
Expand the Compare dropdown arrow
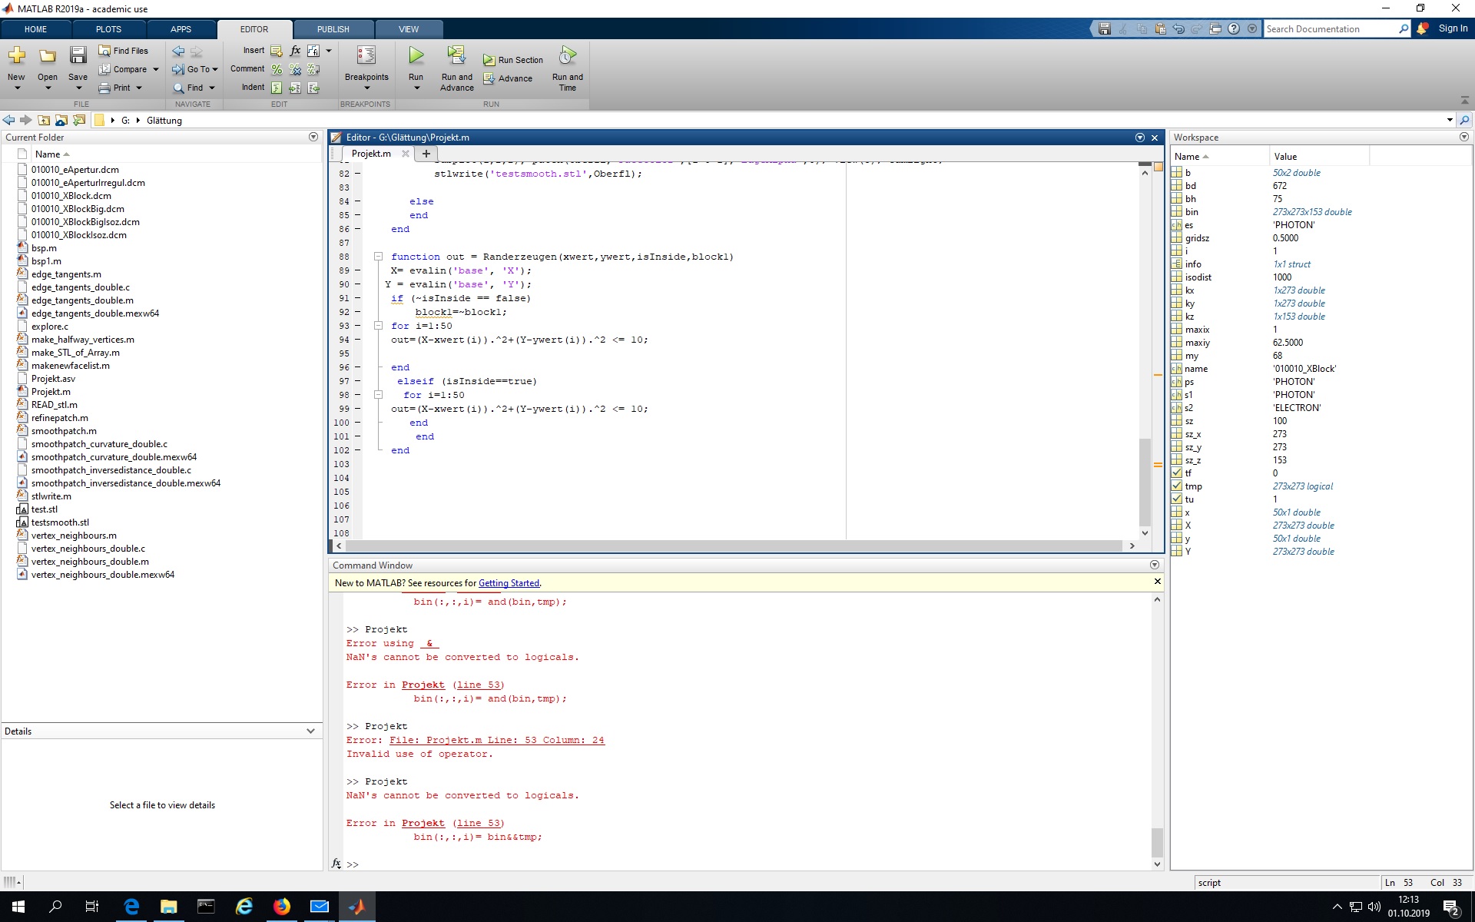pyautogui.click(x=156, y=69)
